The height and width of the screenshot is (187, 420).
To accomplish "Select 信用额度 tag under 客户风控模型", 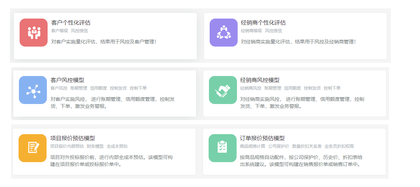I will 98,88.
